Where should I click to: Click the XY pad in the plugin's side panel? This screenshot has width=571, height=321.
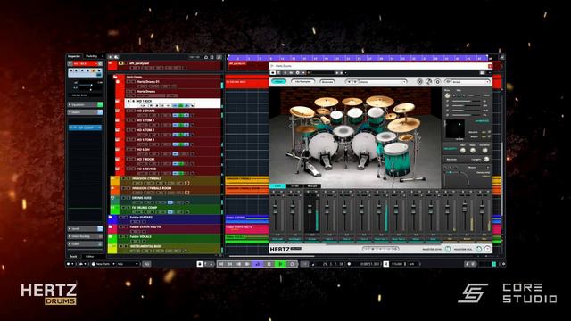pos(455,128)
